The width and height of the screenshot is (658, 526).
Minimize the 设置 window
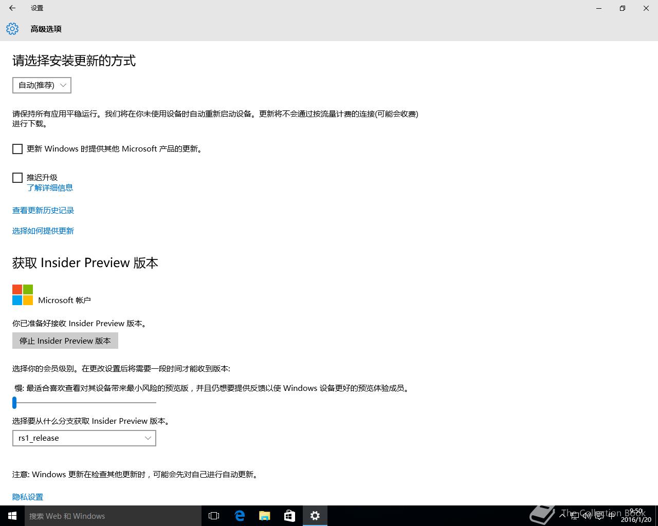[599, 8]
